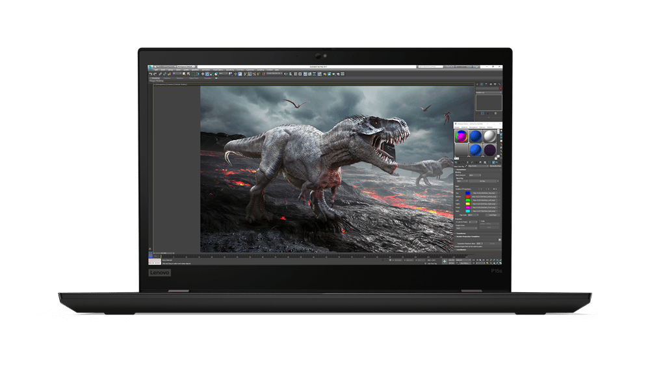The image size is (650, 365).
Task: Toggle the checkbox beside the Top map
Action: pos(499,193)
